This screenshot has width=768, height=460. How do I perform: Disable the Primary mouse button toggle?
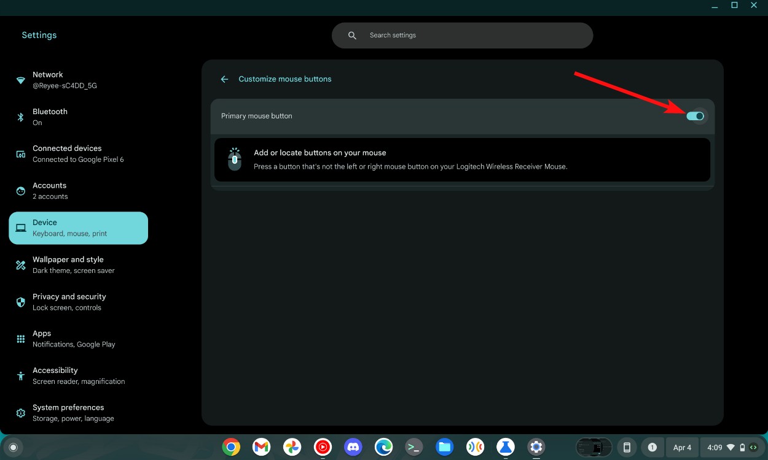[696, 116]
